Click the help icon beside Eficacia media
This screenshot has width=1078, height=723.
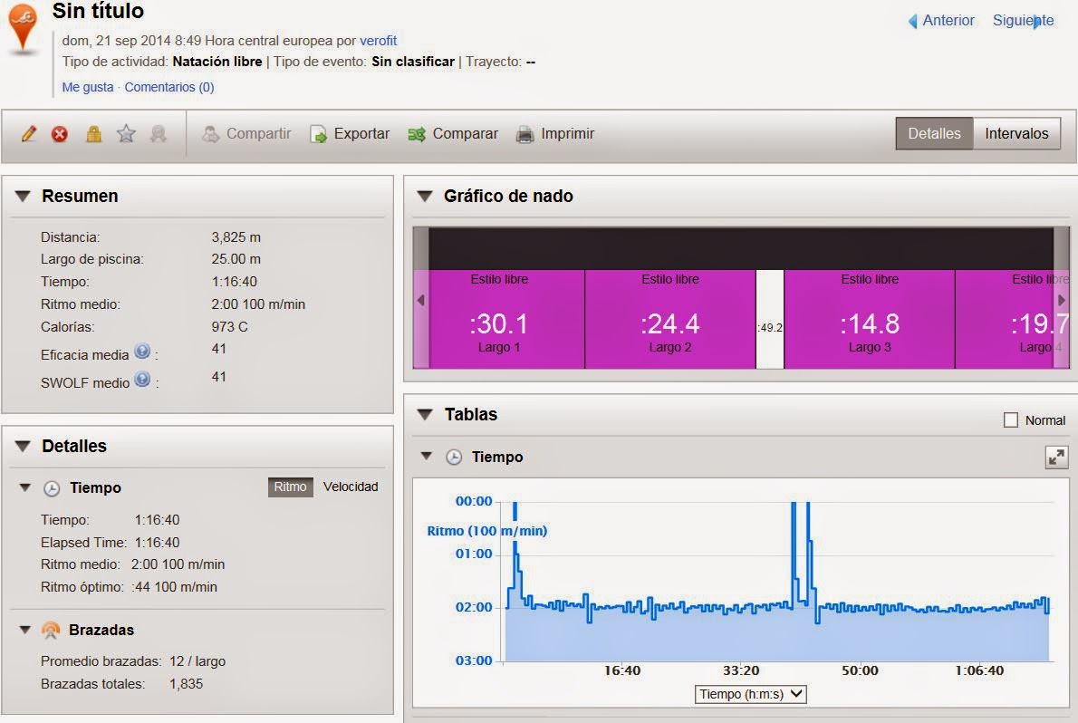point(142,351)
